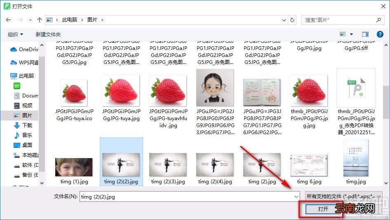Select the thmb PDF file icon
Image resolution: width=390 pixels, height=220 pixels.
pos(356,88)
